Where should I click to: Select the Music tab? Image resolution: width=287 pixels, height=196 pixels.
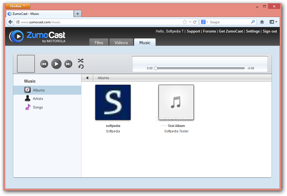click(x=145, y=42)
